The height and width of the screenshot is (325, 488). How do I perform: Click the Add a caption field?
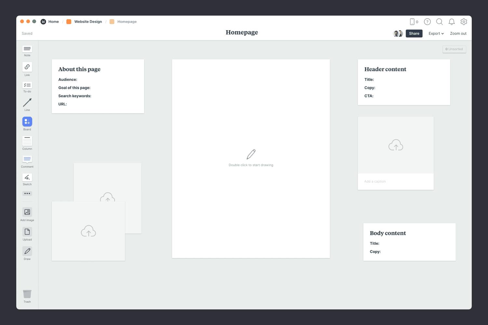(375, 181)
